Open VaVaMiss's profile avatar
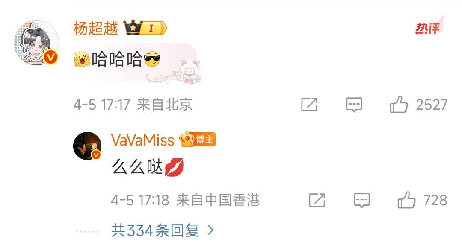Image resolution: width=462 pixels, height=245 pixels. 87,146
